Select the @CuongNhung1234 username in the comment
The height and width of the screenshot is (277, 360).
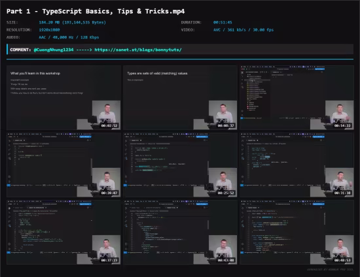pos(54,50)
